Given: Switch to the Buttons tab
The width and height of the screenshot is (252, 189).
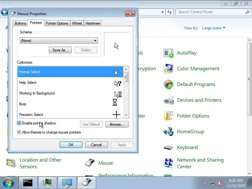Looking at the screenshot, I should click(x=20, y=23).
